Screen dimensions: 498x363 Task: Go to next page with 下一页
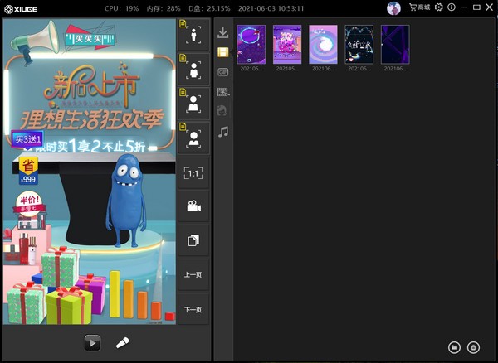193,308
